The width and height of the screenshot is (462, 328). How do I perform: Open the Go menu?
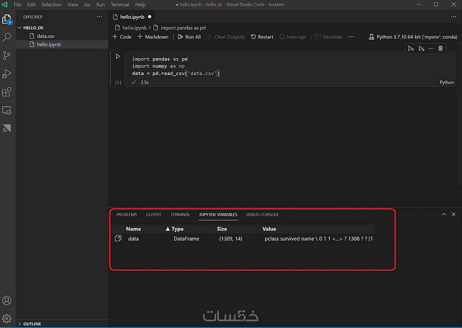pyautogui.click(x=87, y=5)
